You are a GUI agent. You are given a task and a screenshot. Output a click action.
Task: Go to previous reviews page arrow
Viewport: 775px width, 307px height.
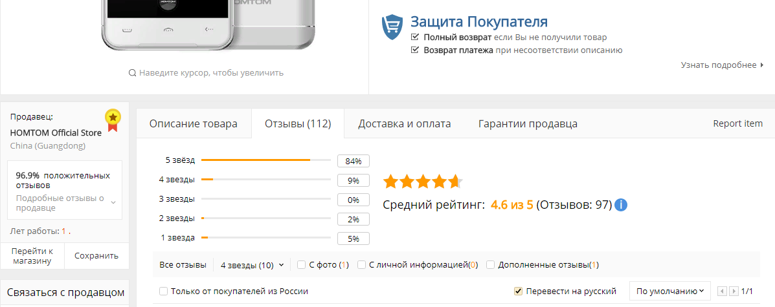click(x=723, y=291)
